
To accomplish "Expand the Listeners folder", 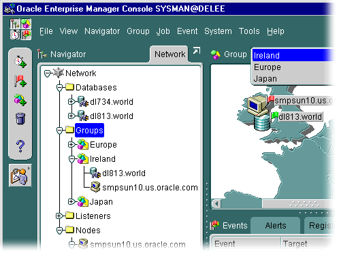I will pos(59,216).
